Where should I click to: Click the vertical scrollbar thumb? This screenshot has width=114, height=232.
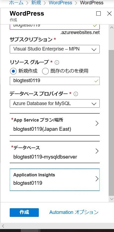111,123
